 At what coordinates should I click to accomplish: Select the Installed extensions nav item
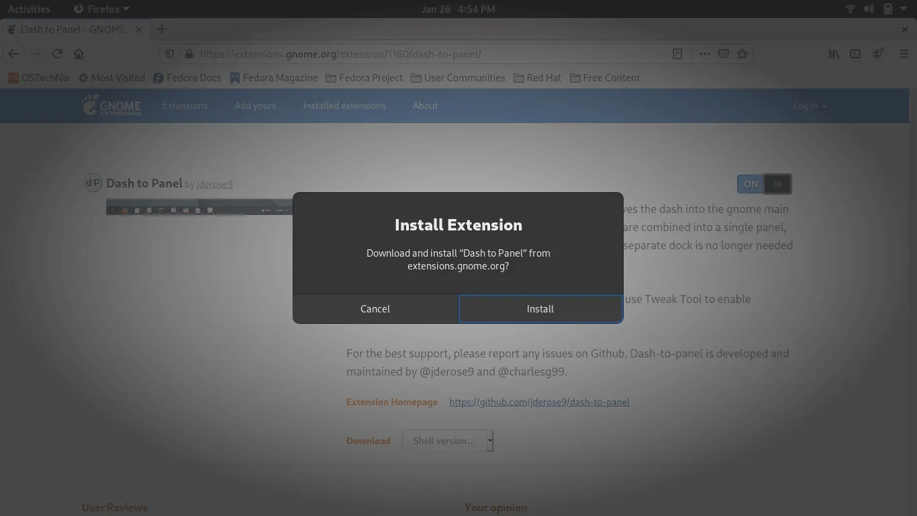tap(344, 105)
